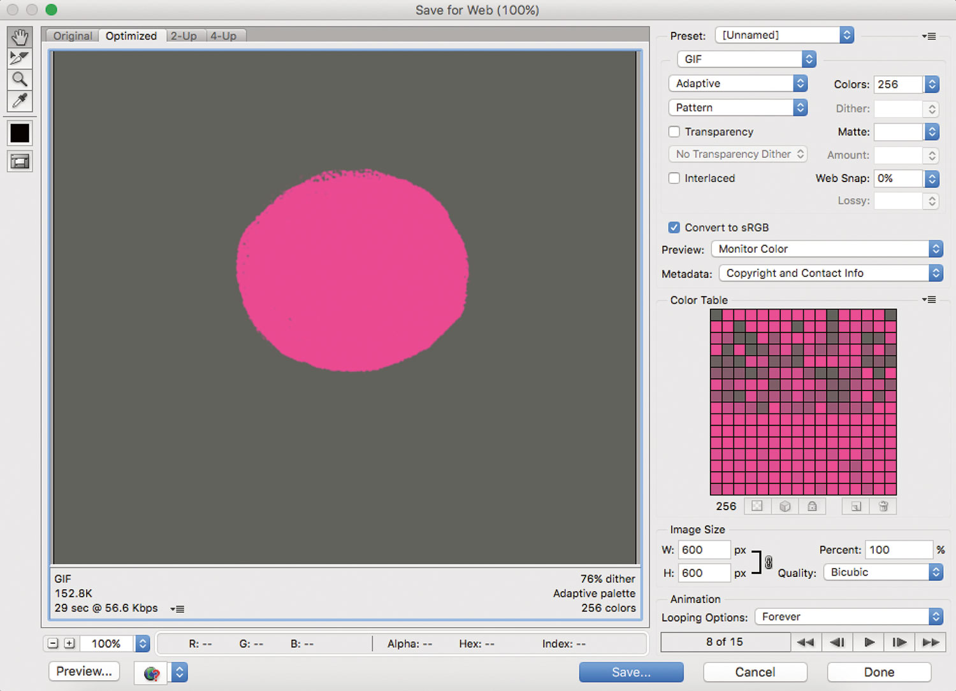
Task: Click the Save... button
Action: click(x=631, y=672)
